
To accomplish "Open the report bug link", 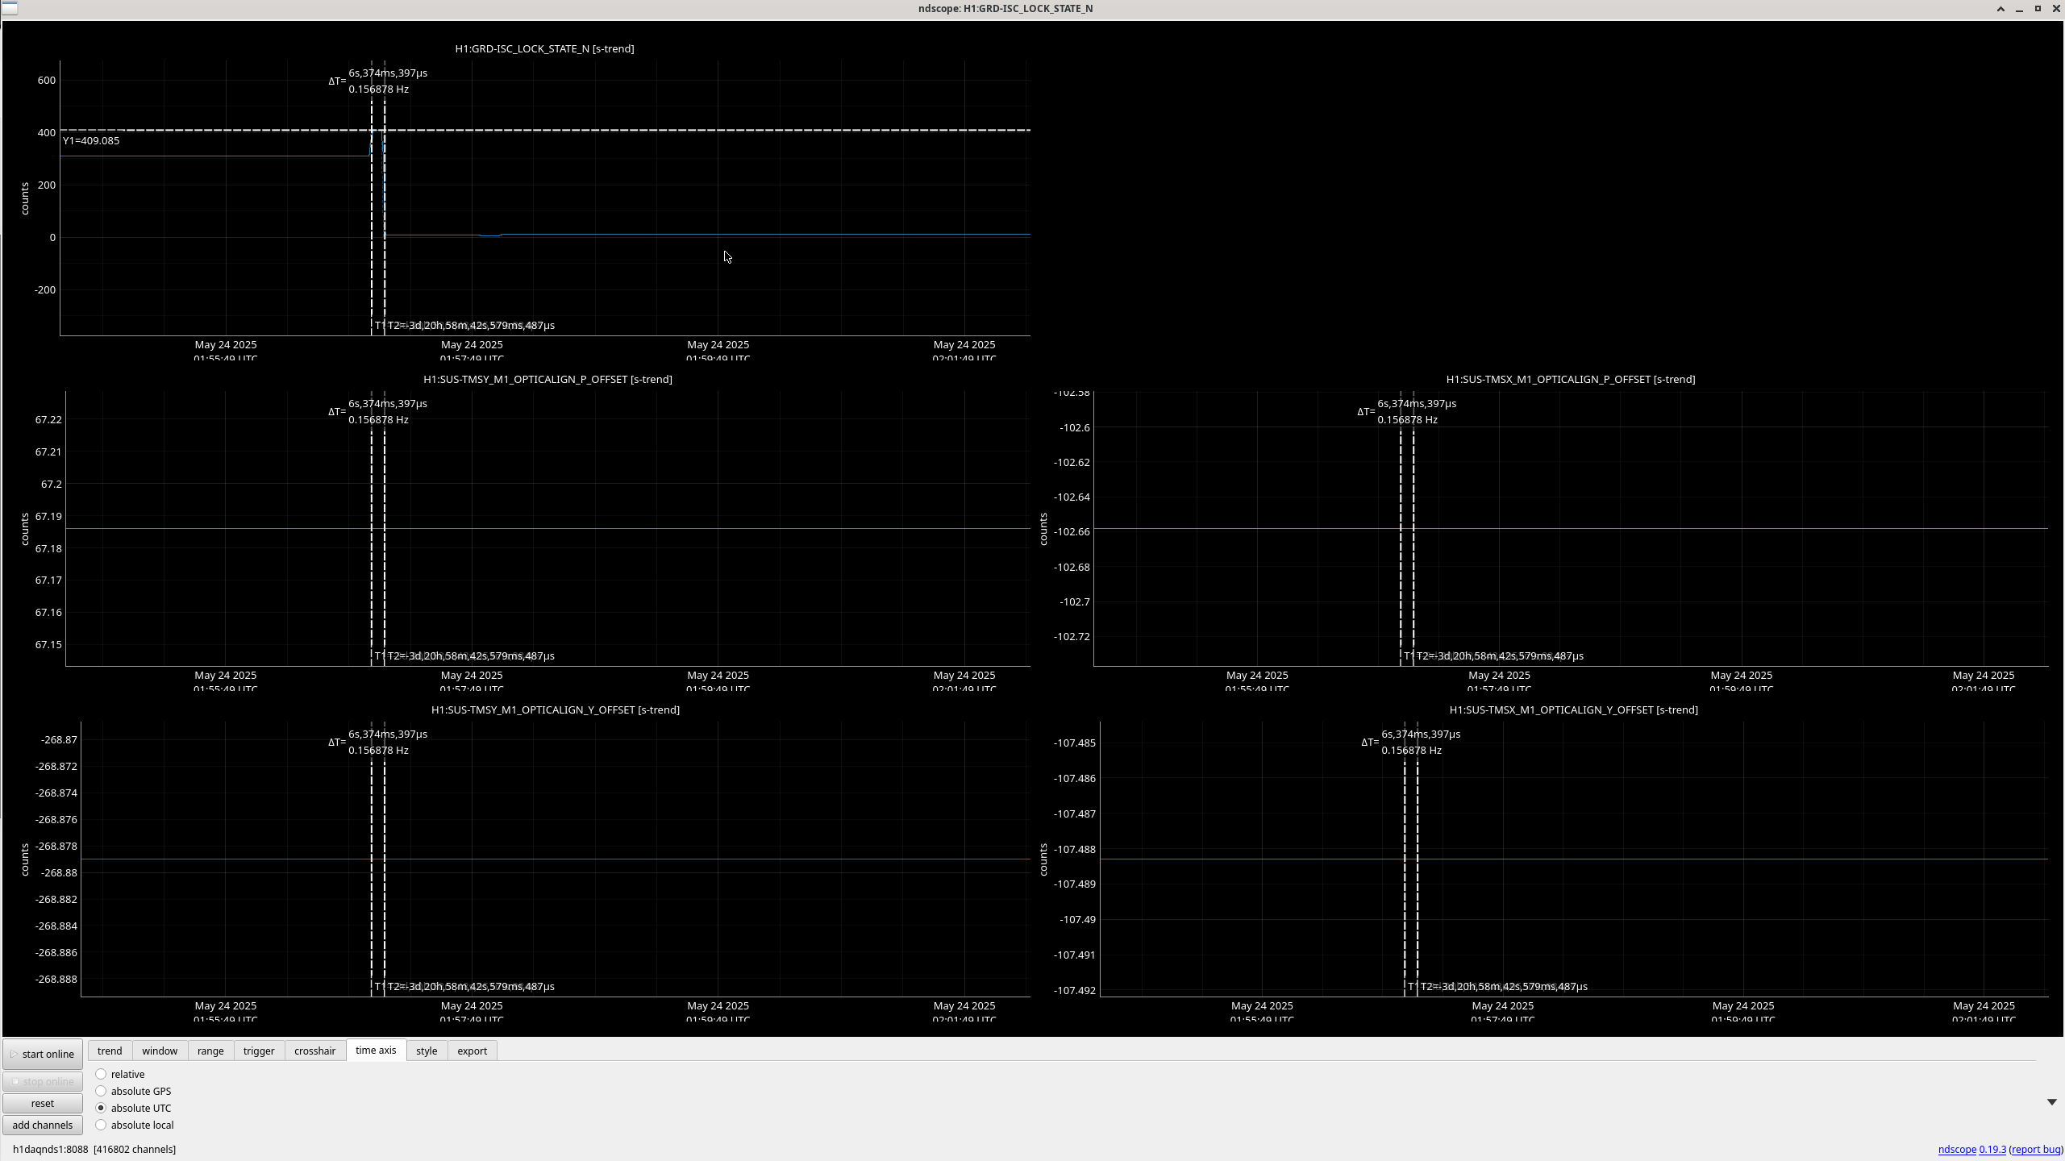I will coord(2035,1149).
